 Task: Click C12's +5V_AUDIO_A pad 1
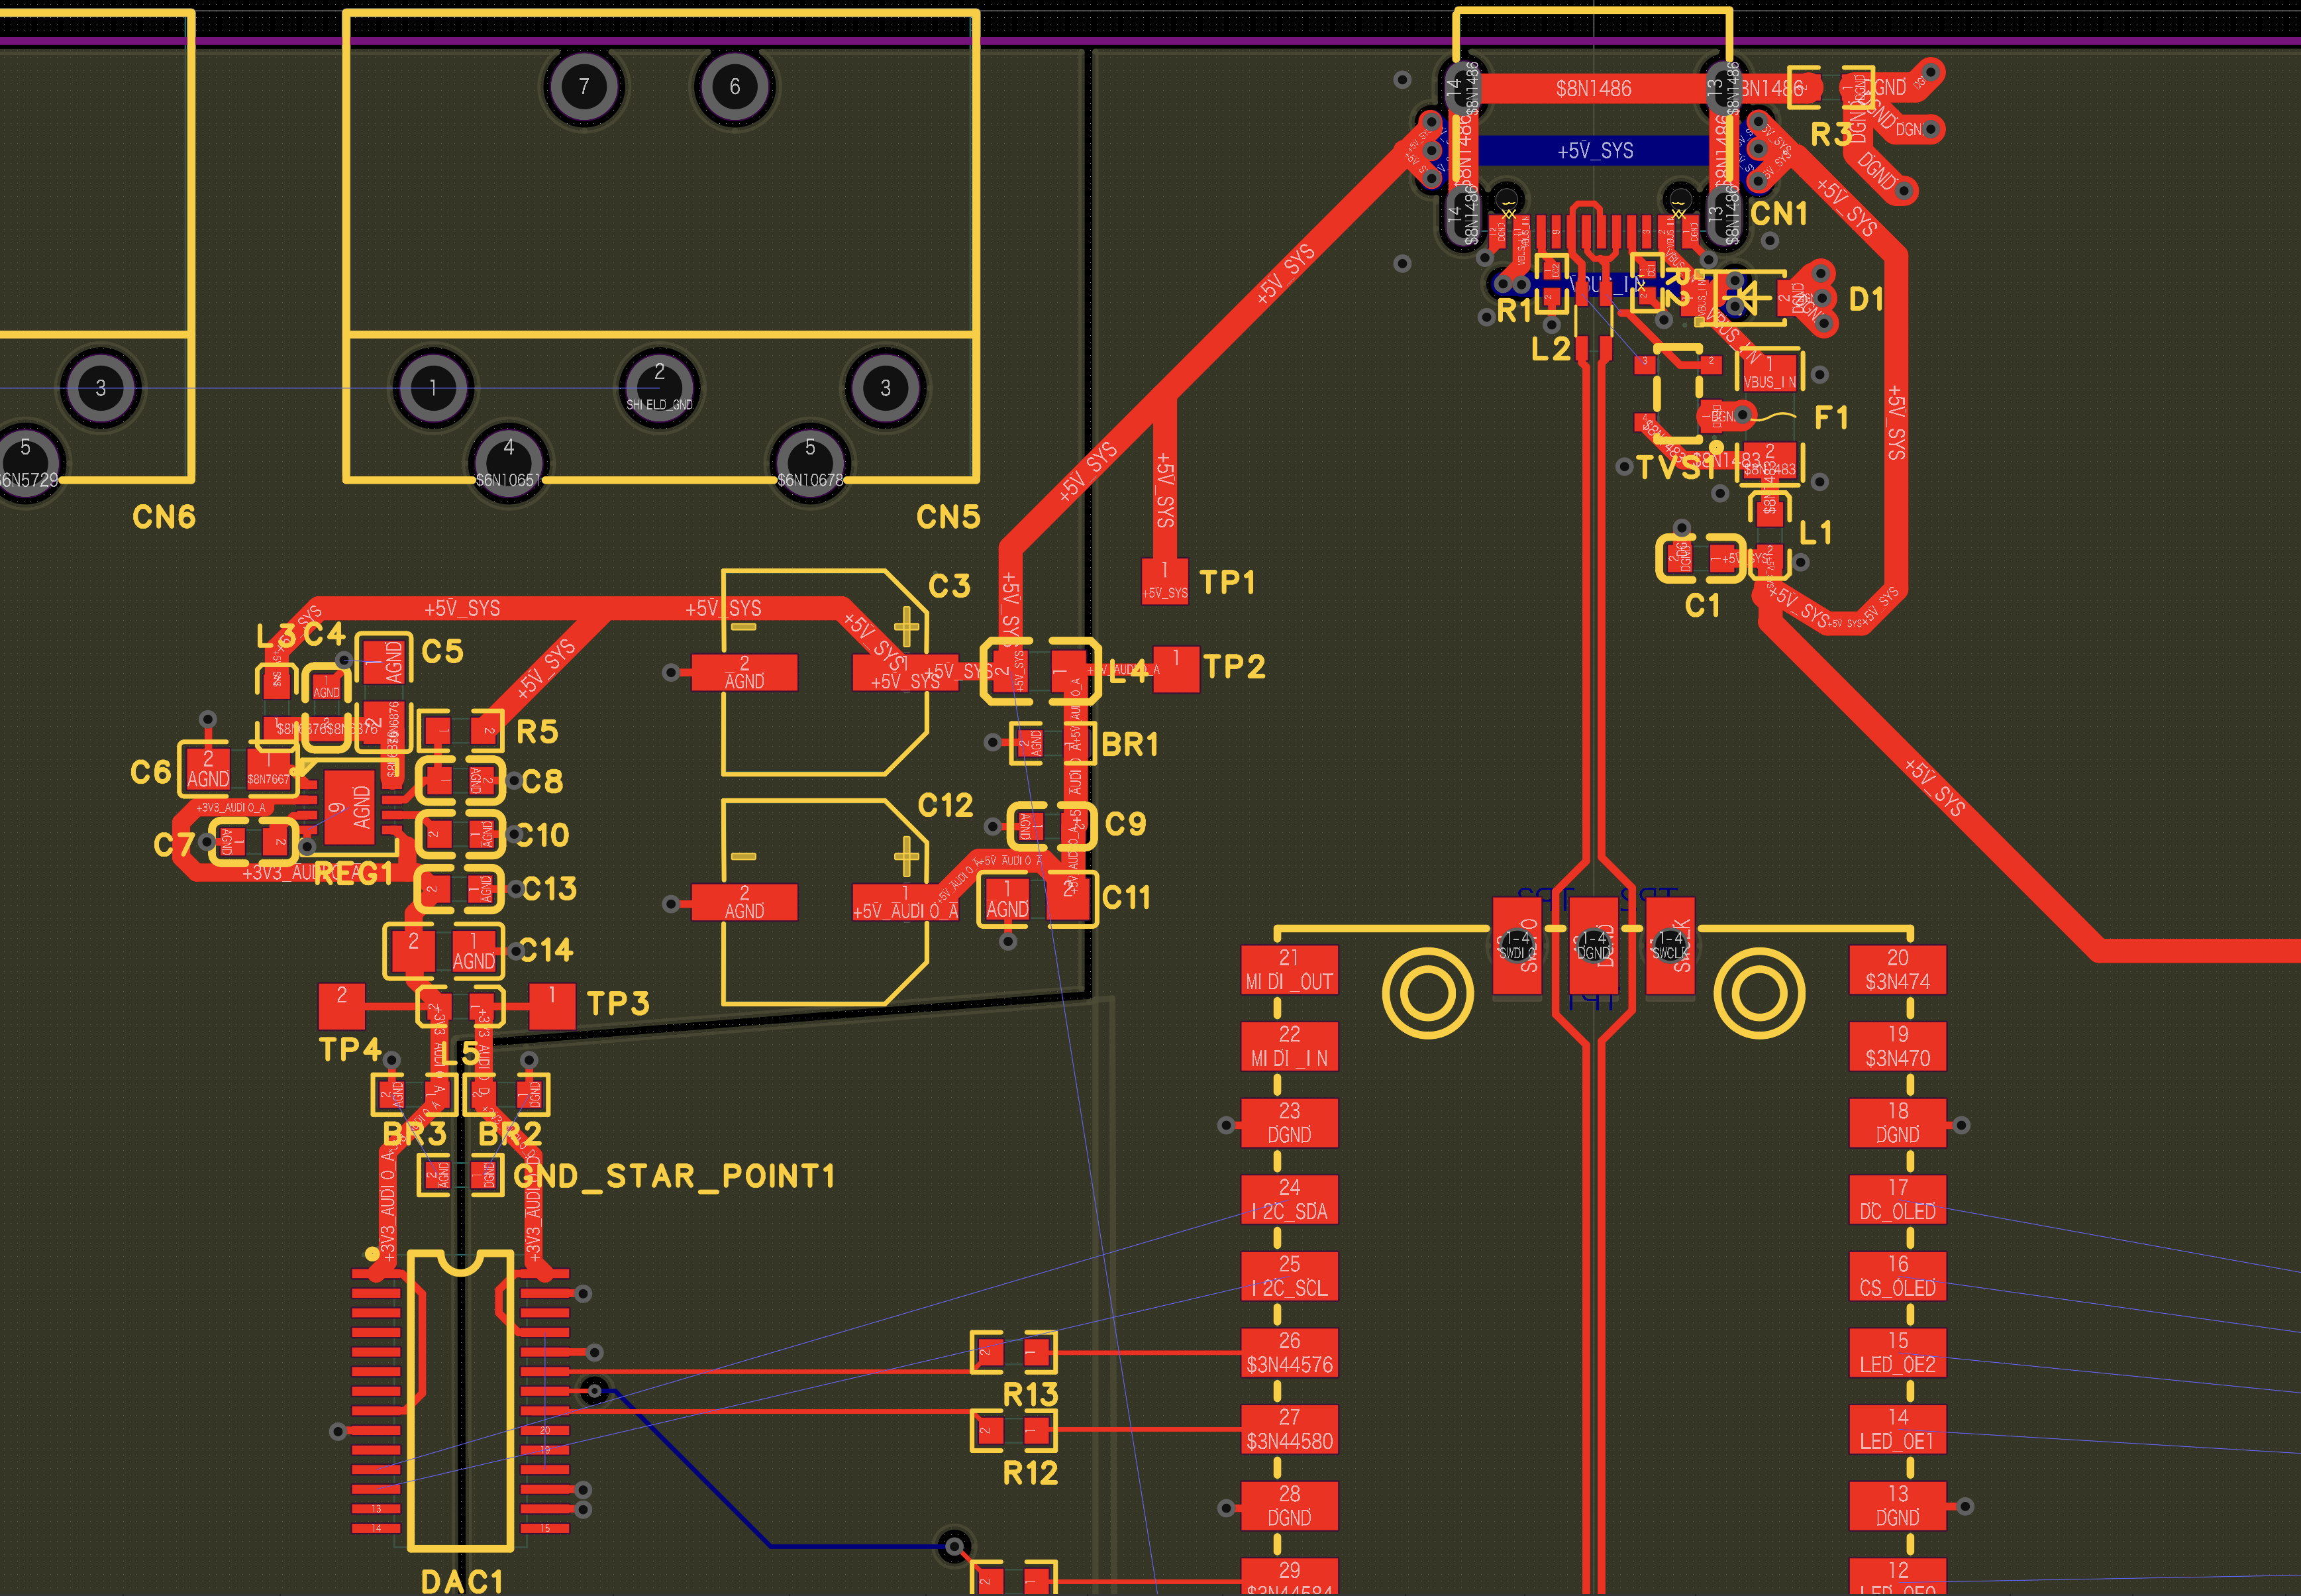pyautogui.click(x=905, y=901)
